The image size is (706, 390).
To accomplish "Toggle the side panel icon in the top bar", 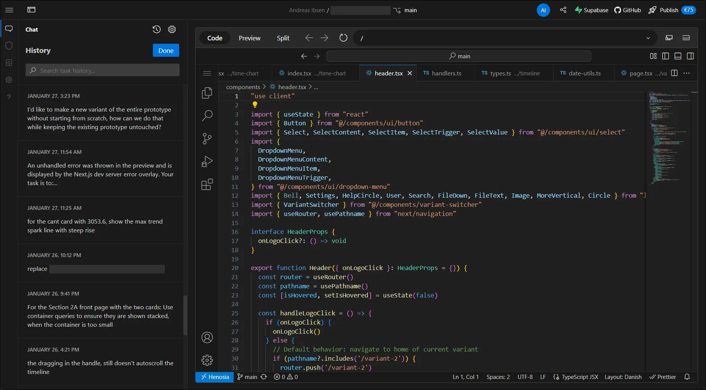I will [x=32, y=10].
